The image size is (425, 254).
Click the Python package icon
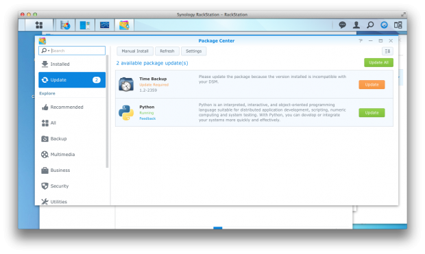126,113
